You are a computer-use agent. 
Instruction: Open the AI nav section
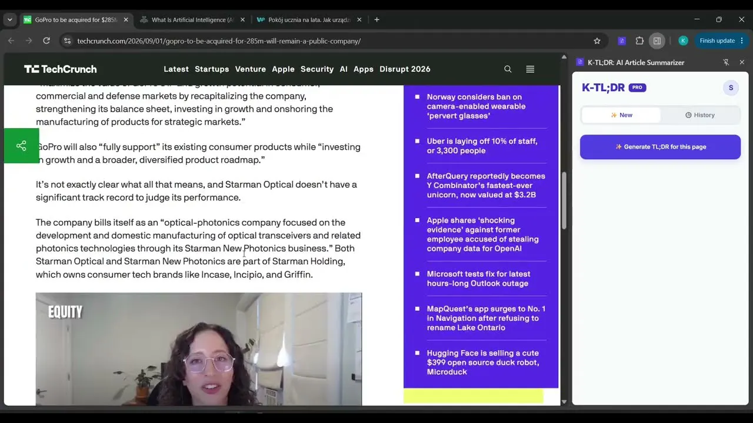(344, 69)
